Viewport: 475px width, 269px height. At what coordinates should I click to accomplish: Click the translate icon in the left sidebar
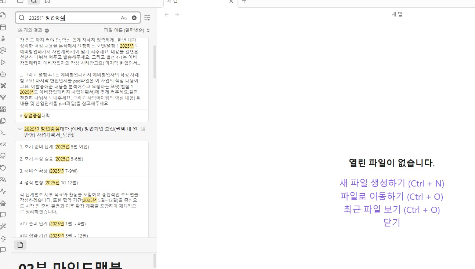click(x=4, y=180)
